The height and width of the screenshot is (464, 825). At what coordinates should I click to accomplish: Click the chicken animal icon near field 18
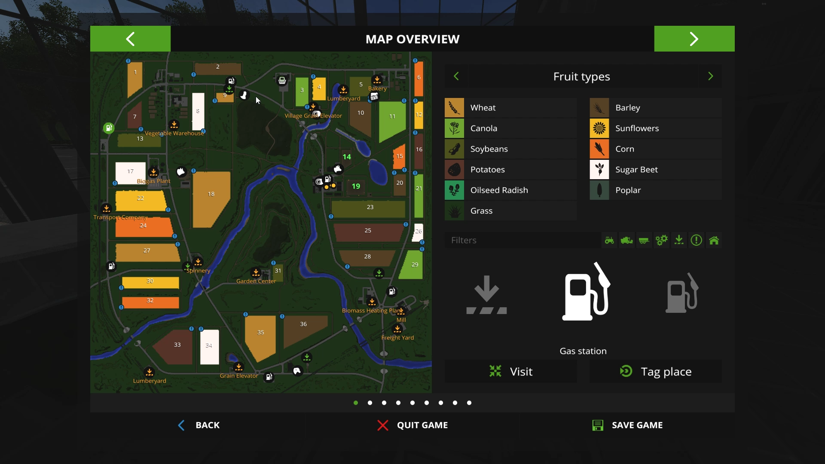click(181, 172)
